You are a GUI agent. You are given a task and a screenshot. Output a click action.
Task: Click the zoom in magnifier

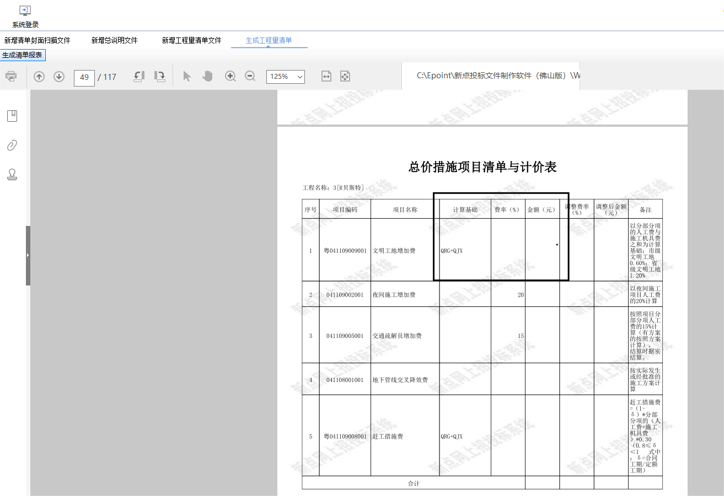coord(230,77)
